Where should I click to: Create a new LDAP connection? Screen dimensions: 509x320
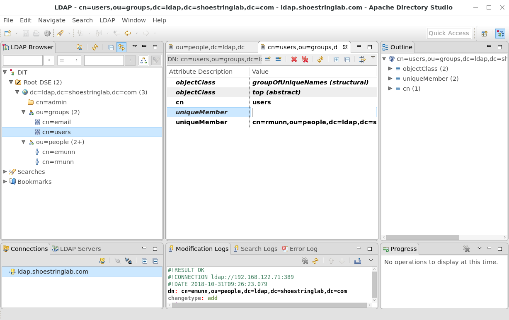102,261
